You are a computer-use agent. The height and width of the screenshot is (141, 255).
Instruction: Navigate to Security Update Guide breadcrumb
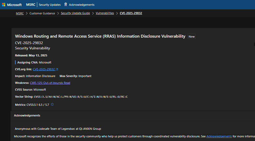75,13
